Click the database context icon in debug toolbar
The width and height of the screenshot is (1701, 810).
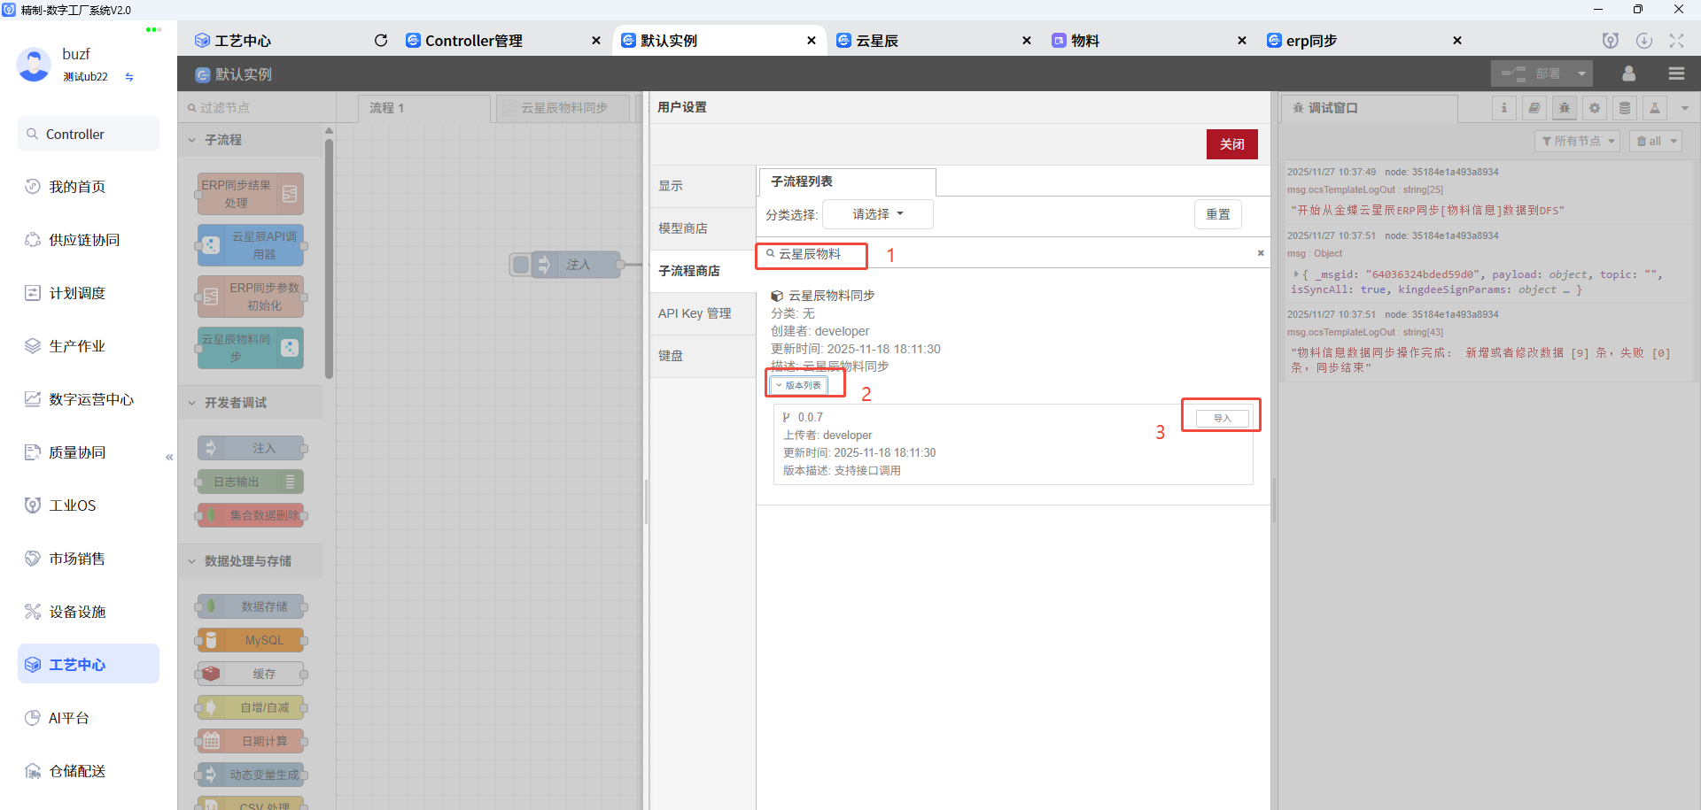(x=1624, y=107)
